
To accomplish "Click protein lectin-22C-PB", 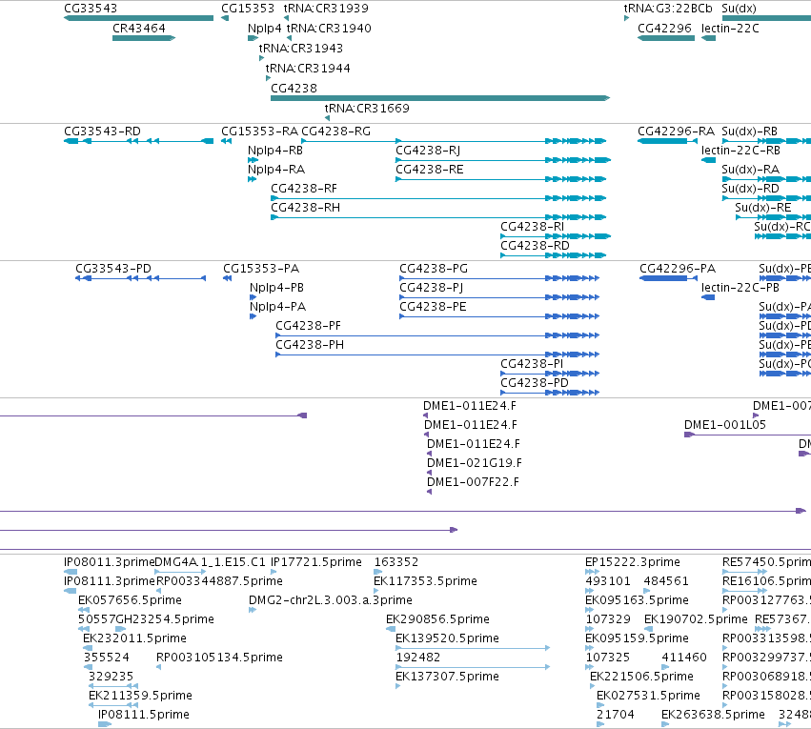I will point(708,297).
